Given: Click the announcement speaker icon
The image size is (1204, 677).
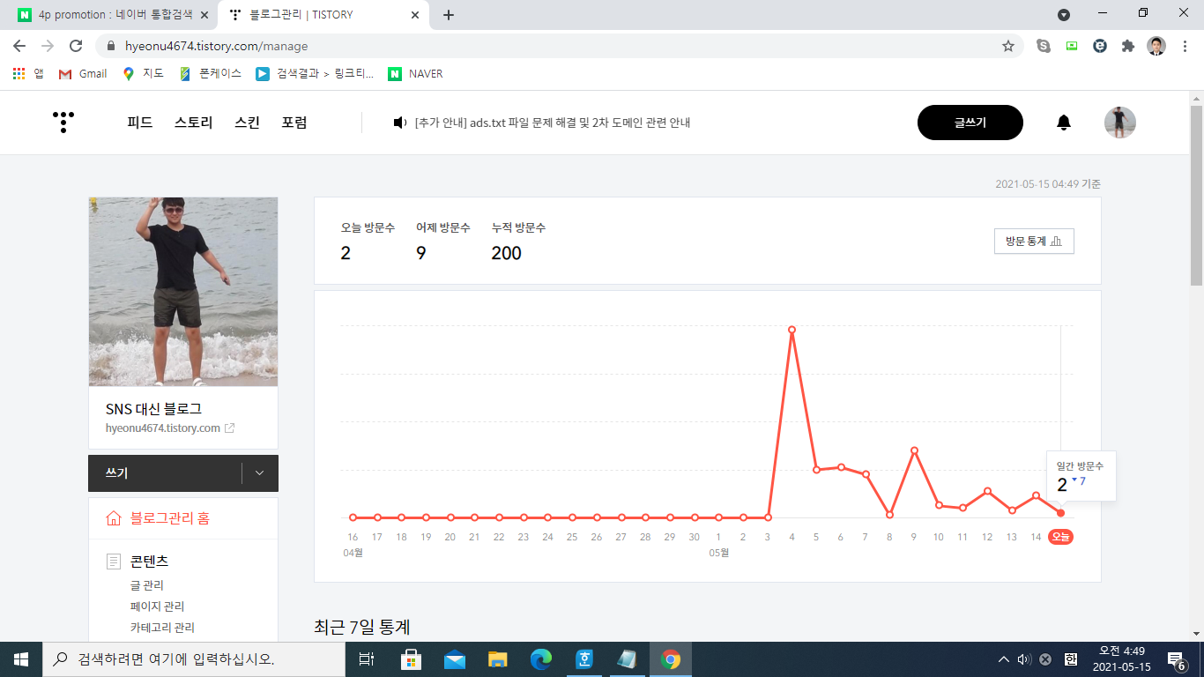Looking at the screenshot, I should coord(400,123).
